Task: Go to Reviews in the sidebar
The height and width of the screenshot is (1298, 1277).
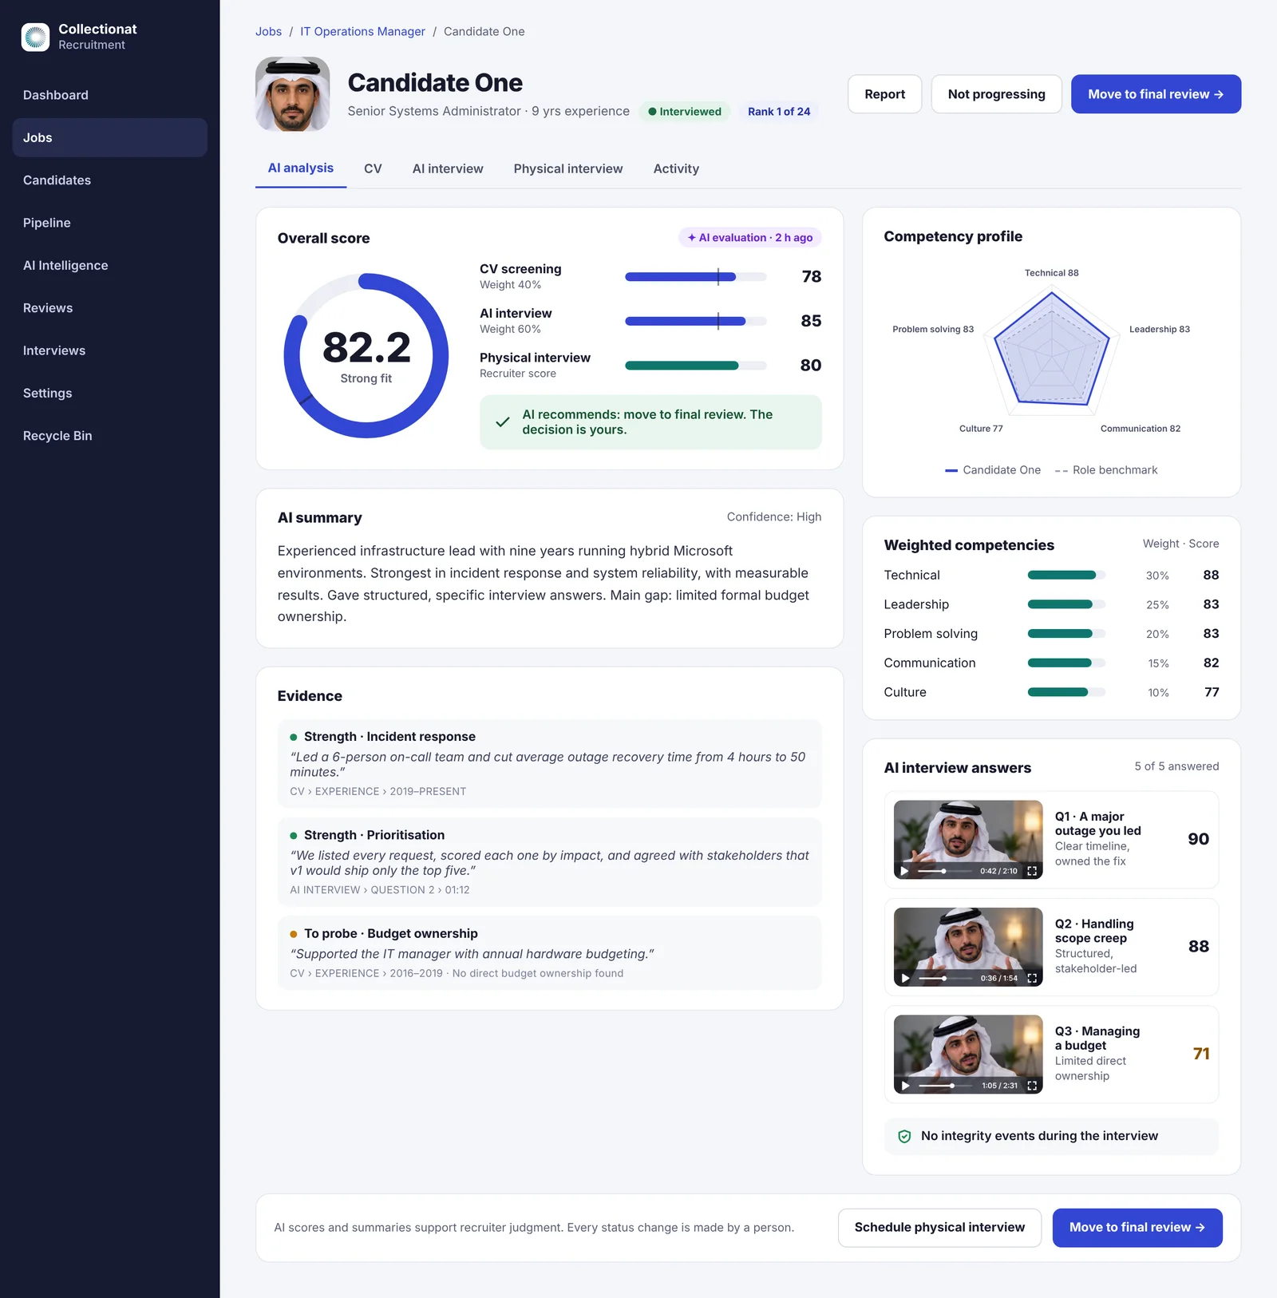Action: pyautogui.click(x=110, y=308)
